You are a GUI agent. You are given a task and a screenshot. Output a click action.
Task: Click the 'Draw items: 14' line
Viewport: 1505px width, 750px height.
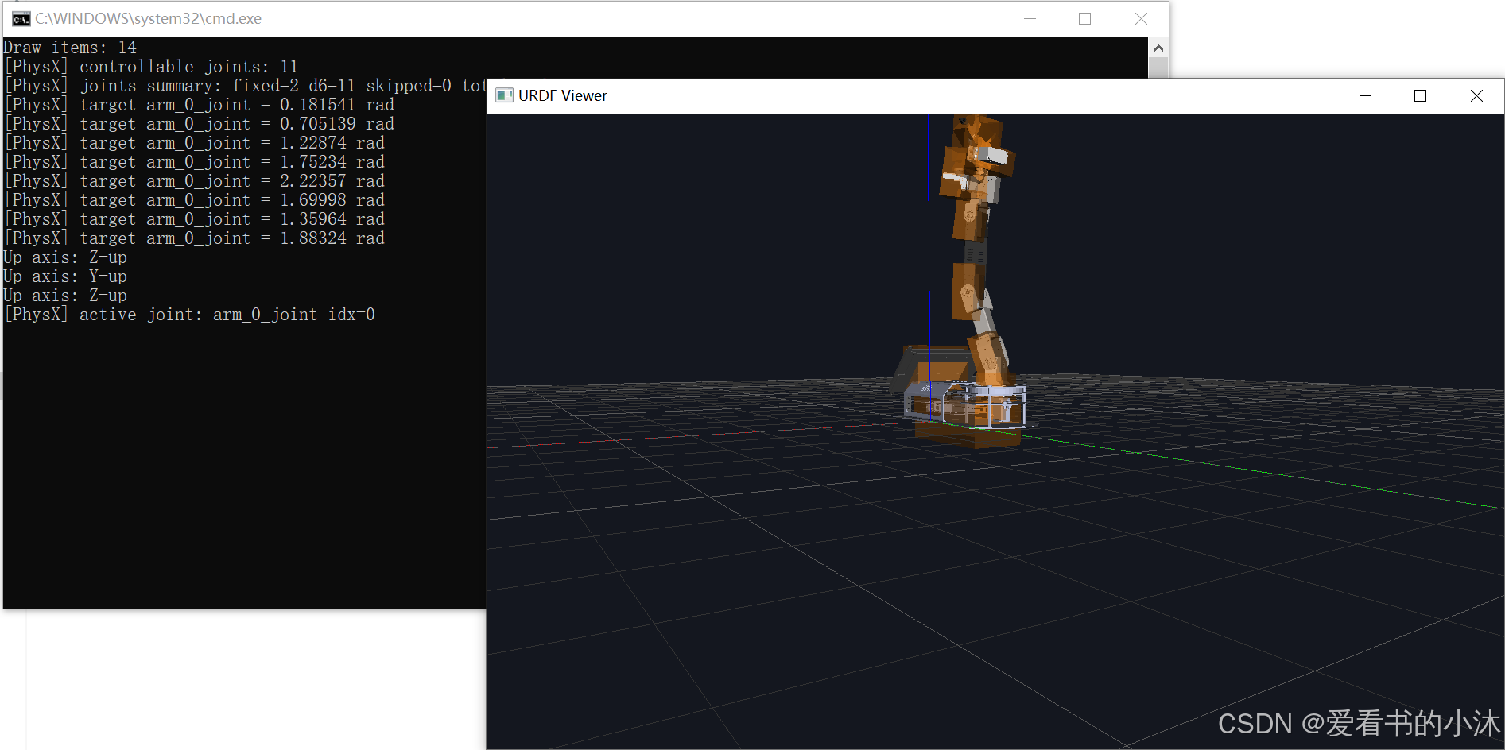[x=70, y=48]
